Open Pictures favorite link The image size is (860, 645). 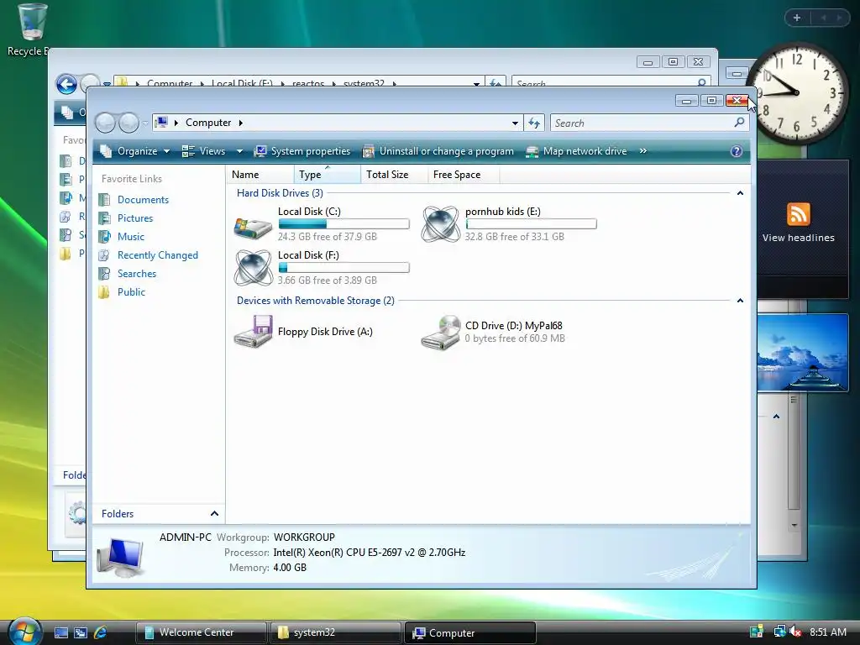pyautogui.click(x=135, y=218)
